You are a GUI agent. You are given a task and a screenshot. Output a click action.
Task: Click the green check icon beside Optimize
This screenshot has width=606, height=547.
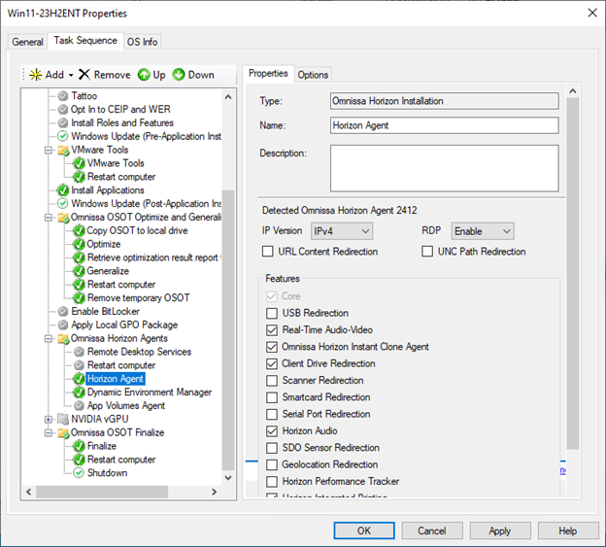[79, 244]
